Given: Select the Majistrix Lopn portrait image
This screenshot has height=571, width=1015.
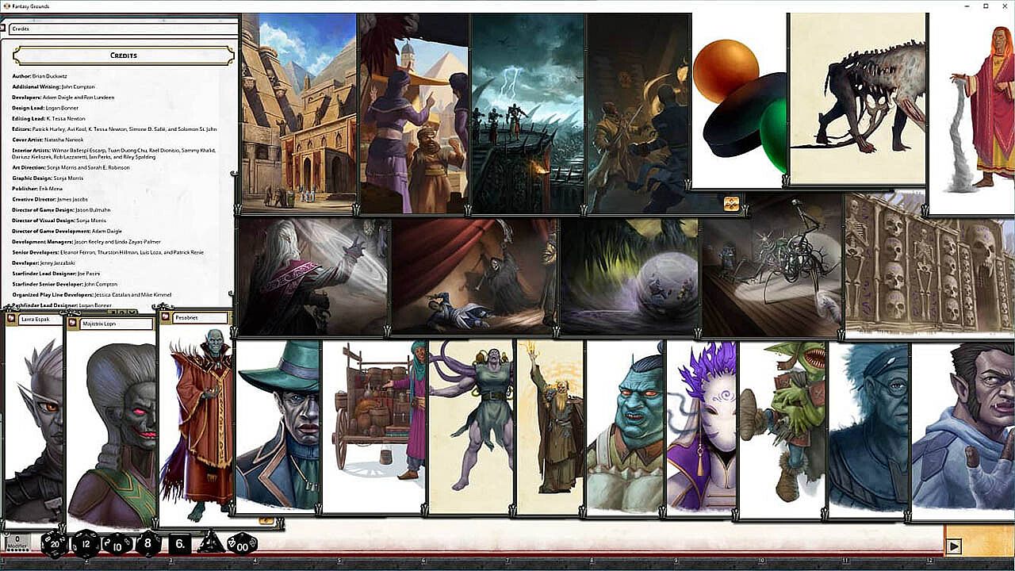Looking at the screenshot, I should (x=112, y=431).
